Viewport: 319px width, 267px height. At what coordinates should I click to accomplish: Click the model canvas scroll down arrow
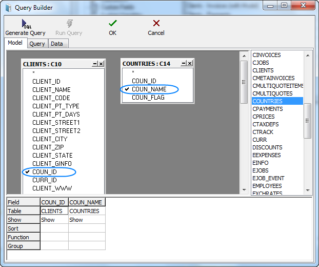pyautogui.click(x=244, y=190)
